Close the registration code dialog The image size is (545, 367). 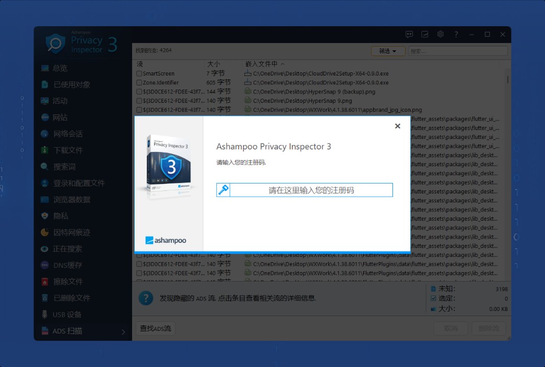click(x=397, y=126)
